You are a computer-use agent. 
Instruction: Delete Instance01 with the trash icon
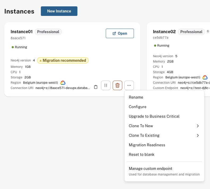pos(117,85)
